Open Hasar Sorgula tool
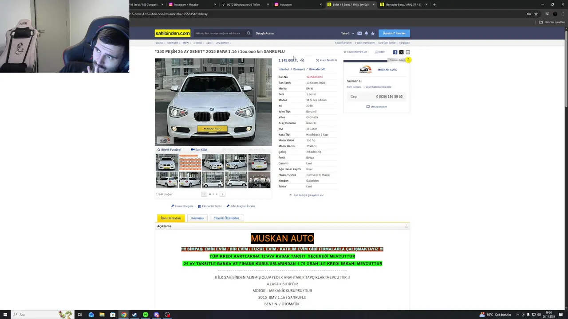 [182, 206]
